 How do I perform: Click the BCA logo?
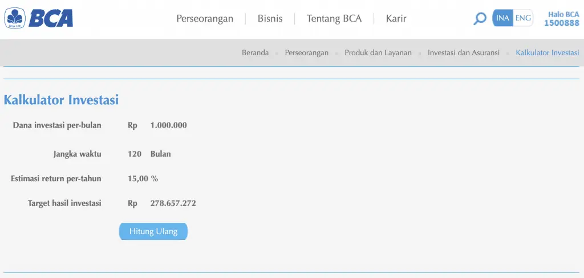(39, 18)
